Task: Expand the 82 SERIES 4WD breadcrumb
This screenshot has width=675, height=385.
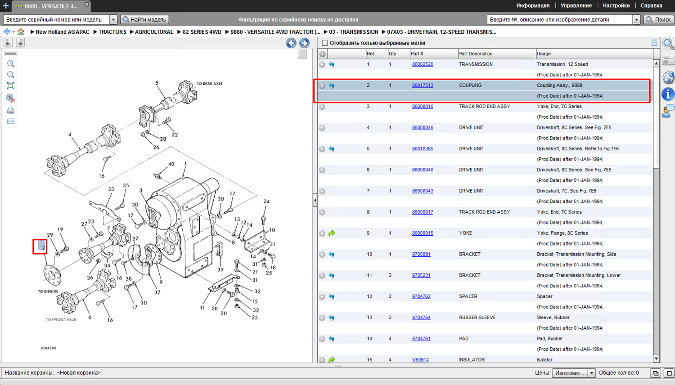Action: pos(179,32)
